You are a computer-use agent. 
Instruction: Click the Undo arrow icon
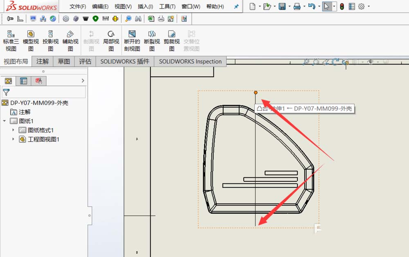[x=311, y=6]
